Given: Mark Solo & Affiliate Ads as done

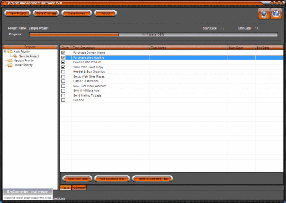Looking at the screenshot, I should (x=64, y=91).
